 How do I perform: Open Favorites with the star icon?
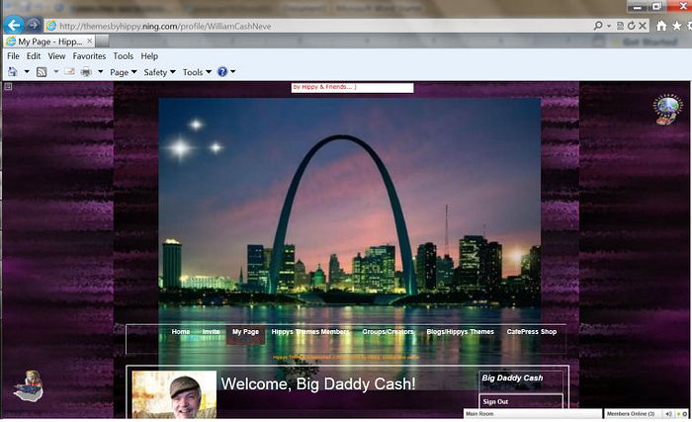(676, 26)
